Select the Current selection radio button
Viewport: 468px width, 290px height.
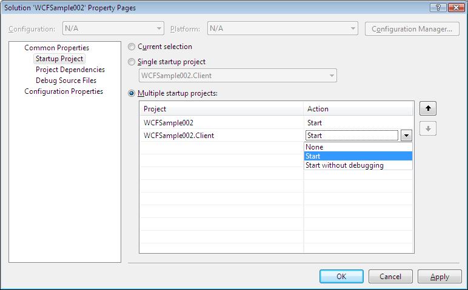pos(132,47)
